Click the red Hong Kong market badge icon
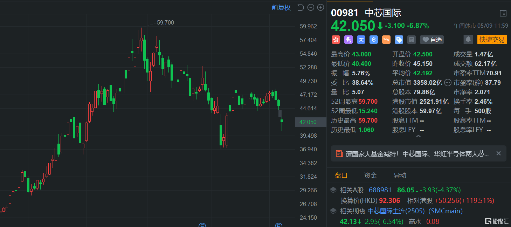This screenshot has height=227, width=511. [x=336, y=40]
